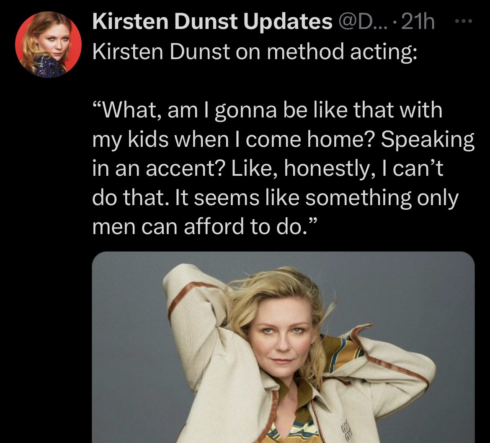Click the word "Speaking" in the tweet

pos(427,140)
